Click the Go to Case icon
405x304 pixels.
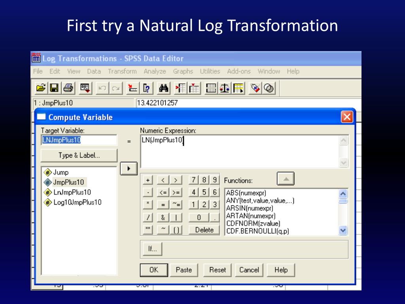[x=133, y=88]
